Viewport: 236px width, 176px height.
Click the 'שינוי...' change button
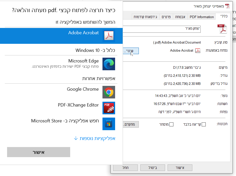coord(131,51)
